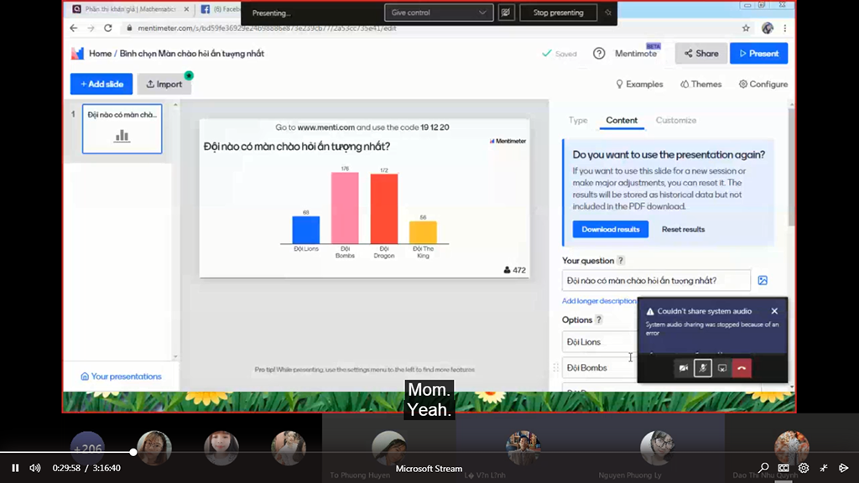Screen dimensions: 859x483
Task: Reload the Mentimeter page
Action: (108, 28)
